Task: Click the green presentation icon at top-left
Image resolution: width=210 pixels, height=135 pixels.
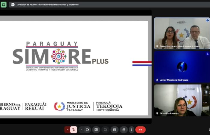Action: [4, 4]
